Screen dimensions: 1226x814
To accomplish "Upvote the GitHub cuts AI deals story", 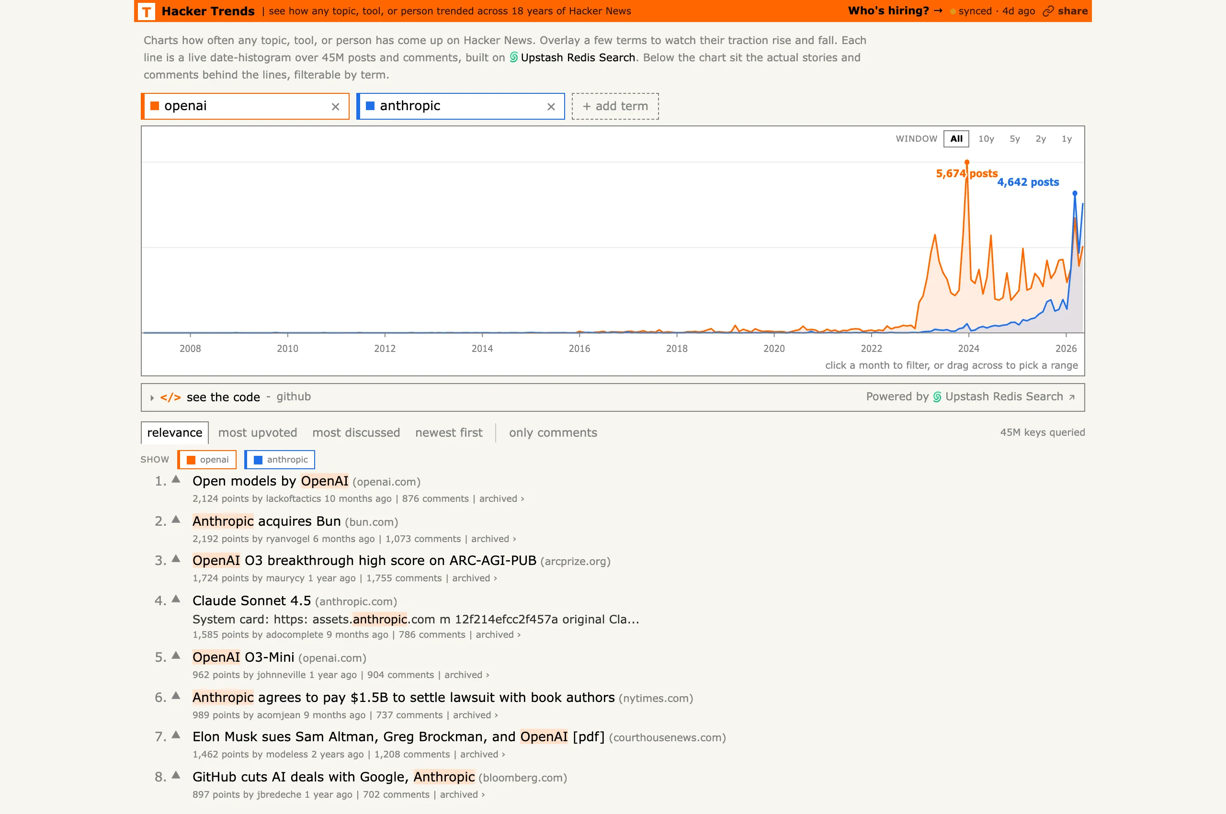I will (176, 775).
